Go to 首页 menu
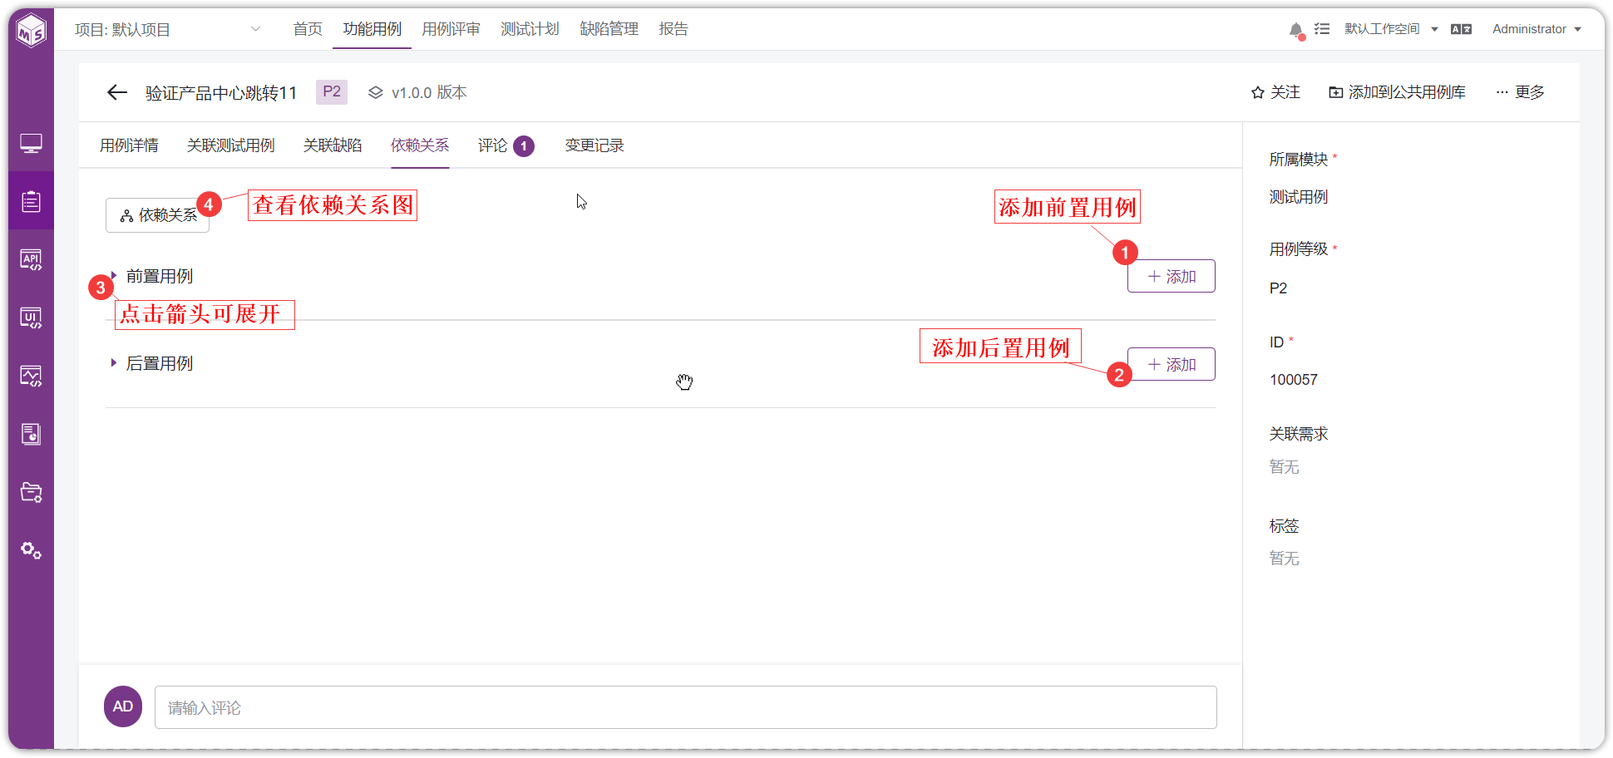The height and width of the screenshot is (758, 1613). [x=308, y=29]
